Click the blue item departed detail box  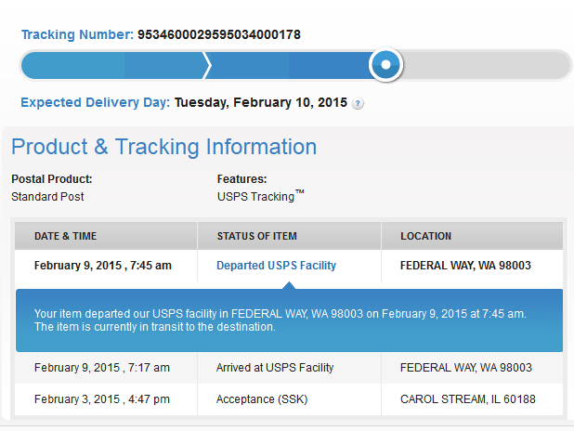click(x=288, y=320)
